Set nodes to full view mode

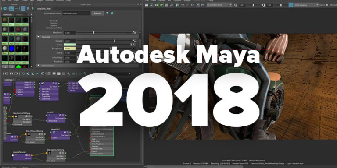point(59,73)
